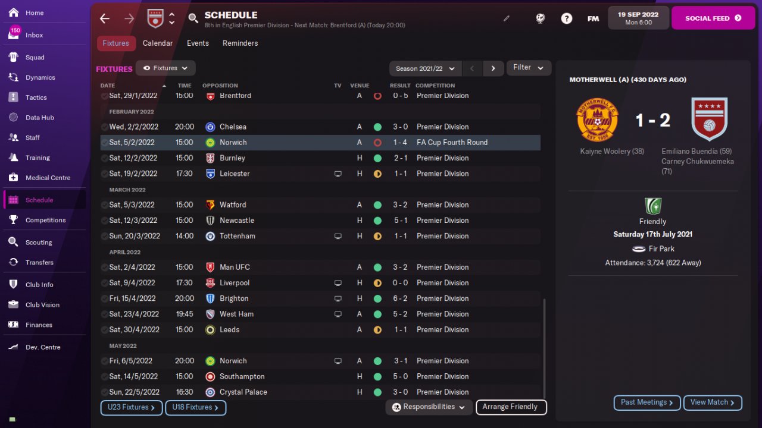
Task: Click the Arrange Friendly button
Action: (510, 407)
